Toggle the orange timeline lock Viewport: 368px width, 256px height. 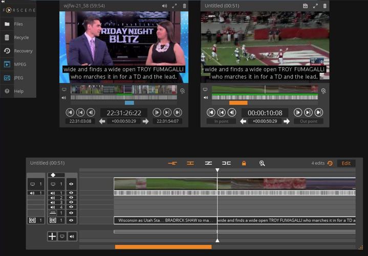pos(244,163)
